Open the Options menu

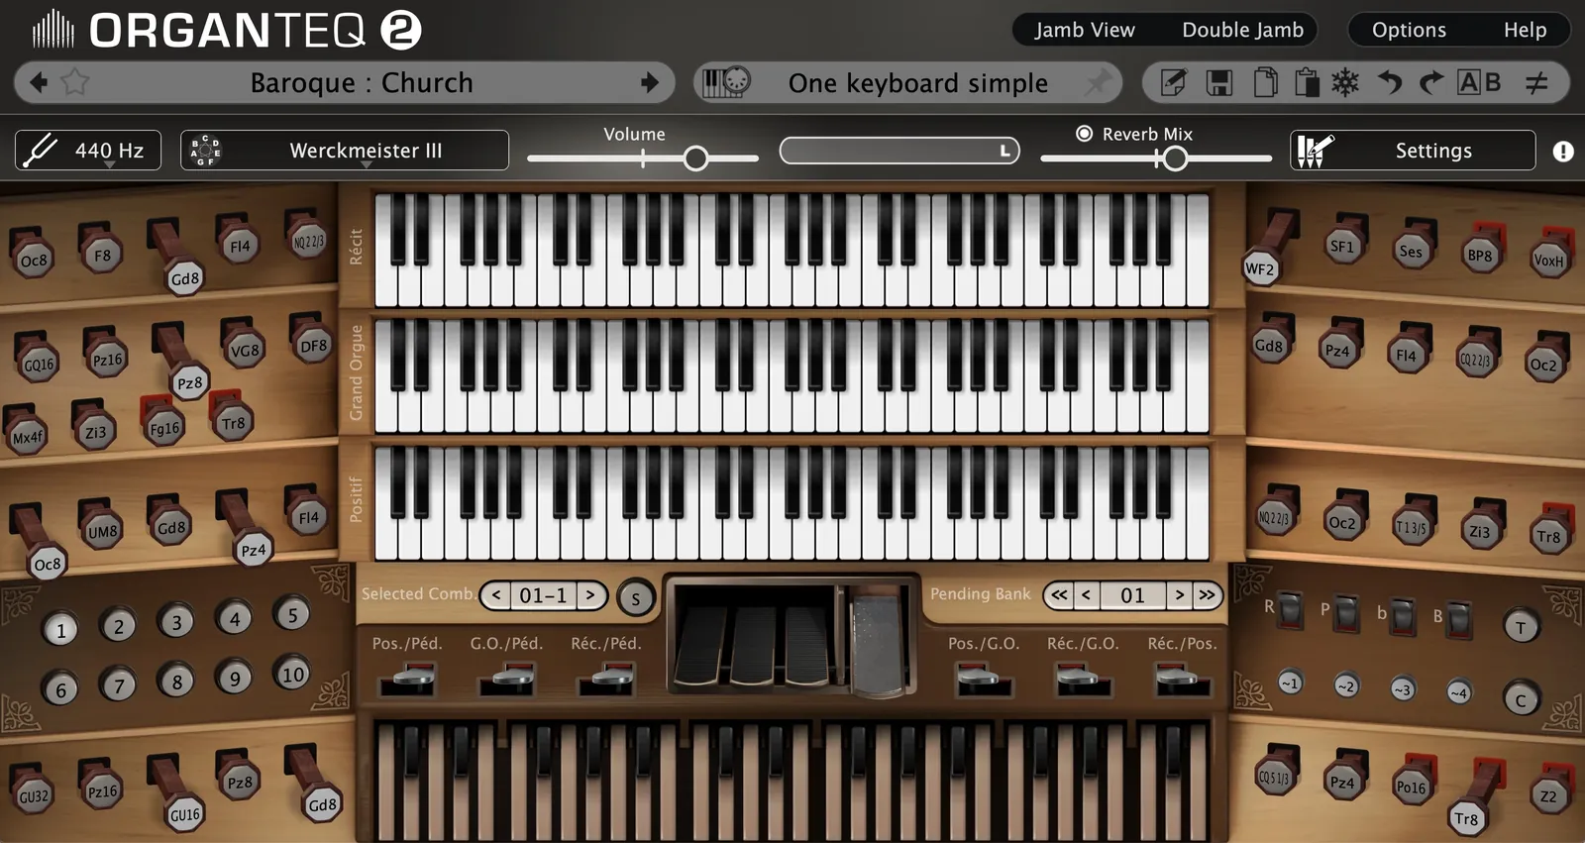pos(1409,30)
